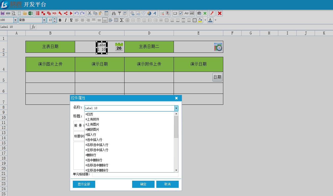Redo the last undone action

(x=82, y=13)
